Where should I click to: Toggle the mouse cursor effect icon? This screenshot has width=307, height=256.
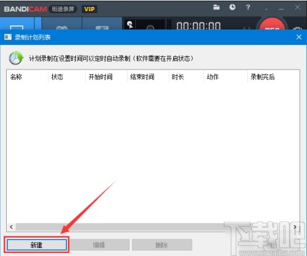(x=130, y=25)
